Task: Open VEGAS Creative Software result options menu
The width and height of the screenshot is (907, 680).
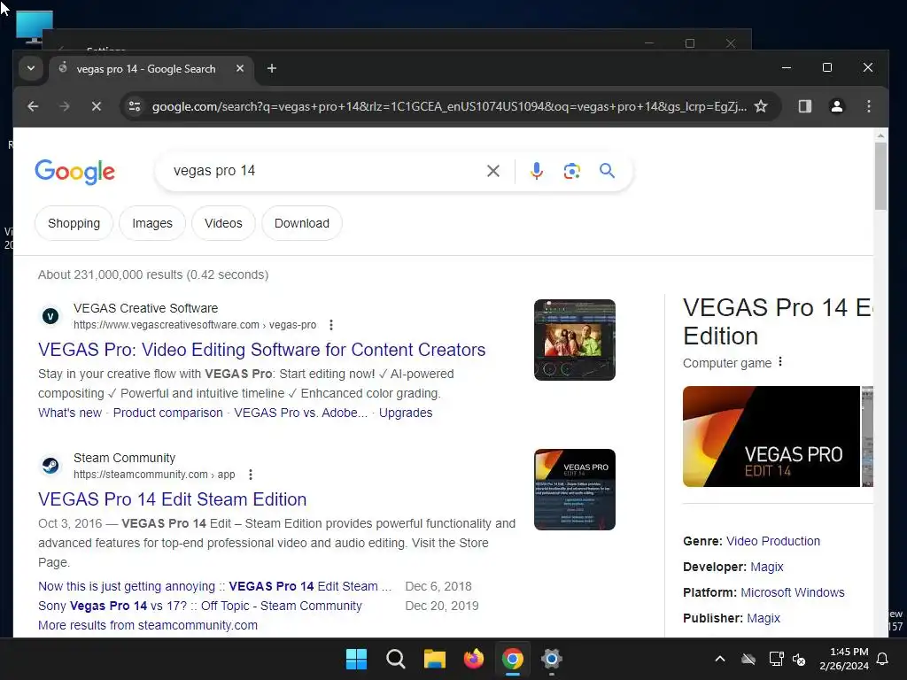Action: [331, 325]
